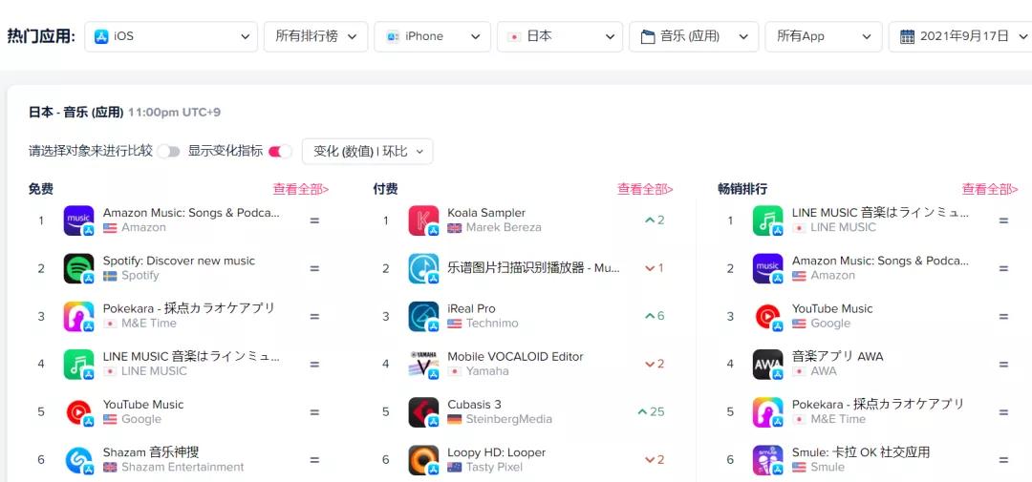Click 查看全部 link for 免费 chart
This screenshot has height=482, width=1032.
click(301, 189)
